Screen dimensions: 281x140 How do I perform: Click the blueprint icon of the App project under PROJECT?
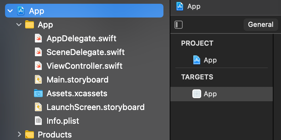196,60
